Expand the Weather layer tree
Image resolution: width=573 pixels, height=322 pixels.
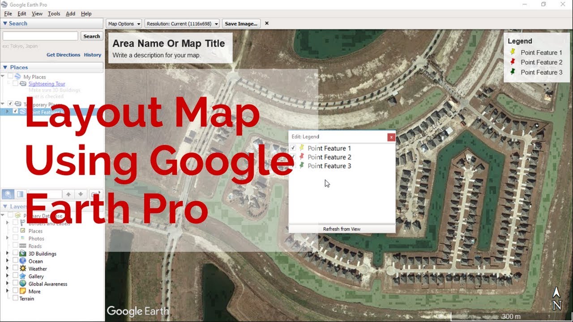[7, 269]
